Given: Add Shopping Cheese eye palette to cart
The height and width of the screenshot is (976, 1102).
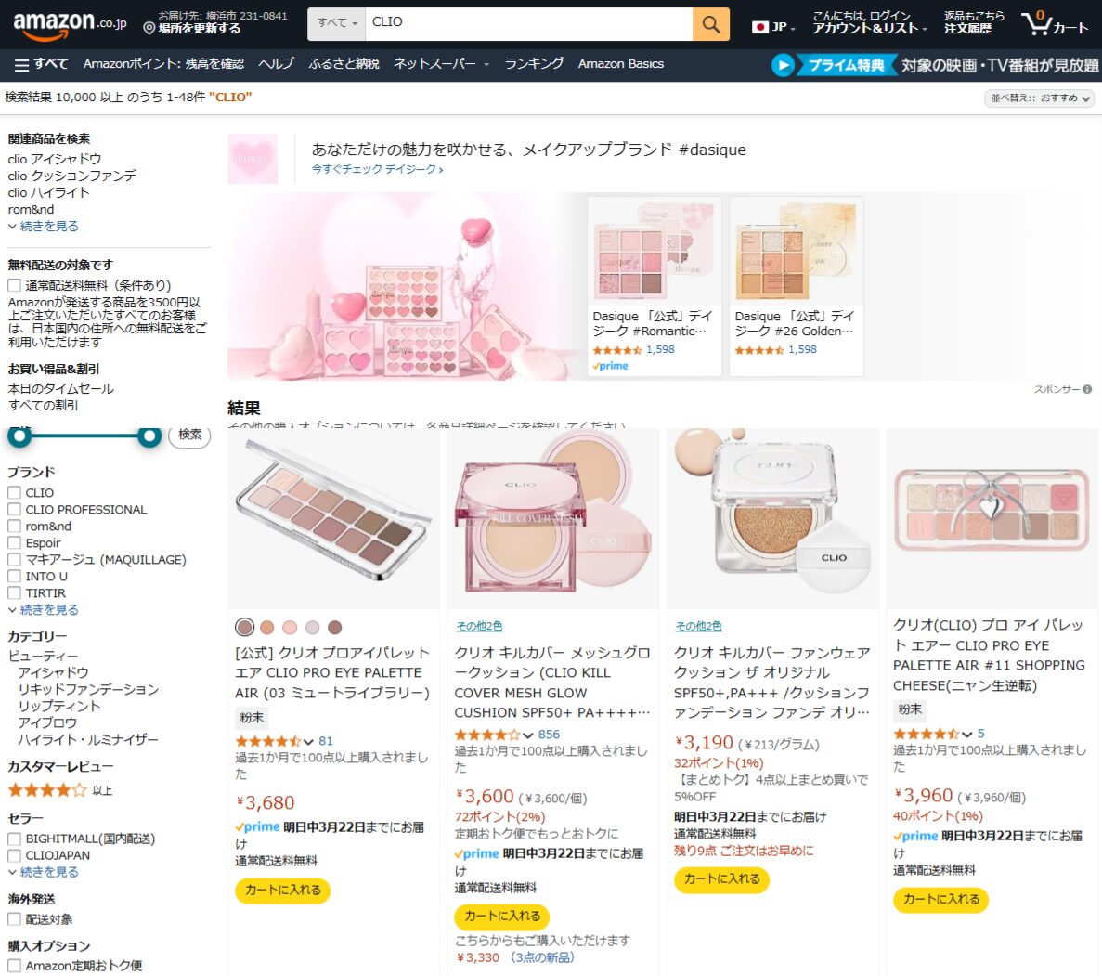Looking at the screenshot, I should pyautogui.click(x=940, y=899).
